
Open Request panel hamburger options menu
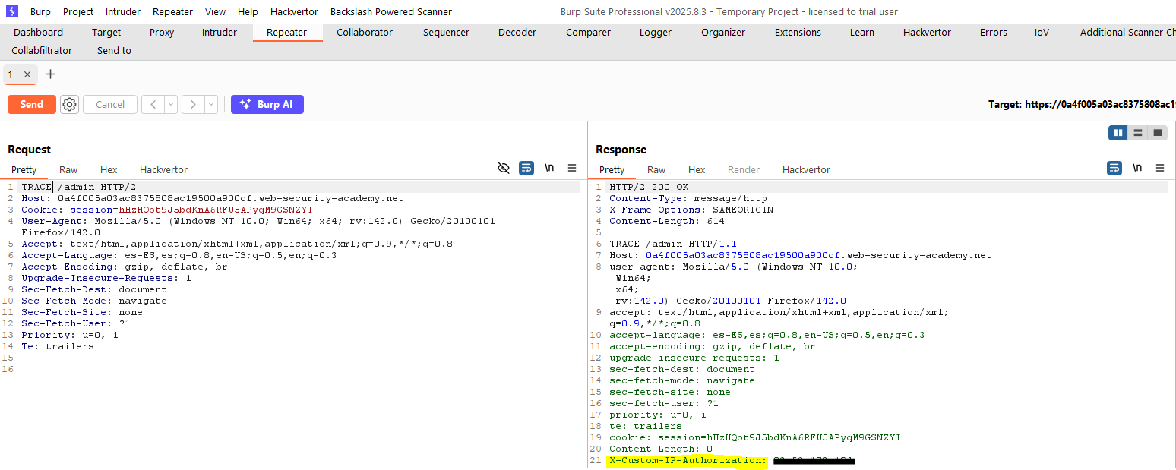[x=572, y=169]
